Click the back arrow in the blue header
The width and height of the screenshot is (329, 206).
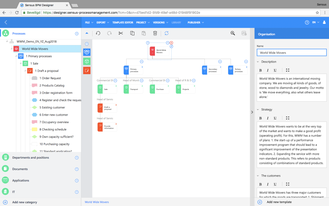tap(6, 22)
